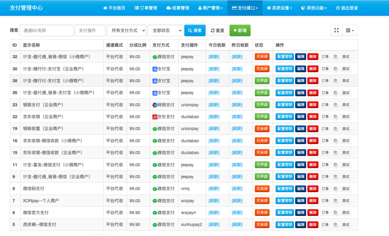Screen dimensions: 389x236
Task: Open the 订单管理 menu
Action: tap(146, 8)
